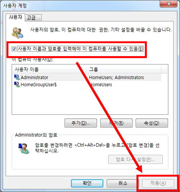The width and height of the screenshot is (180, 192).
Task: Select the HomeGroupUser$ account icon
Action: pos(17,84)
